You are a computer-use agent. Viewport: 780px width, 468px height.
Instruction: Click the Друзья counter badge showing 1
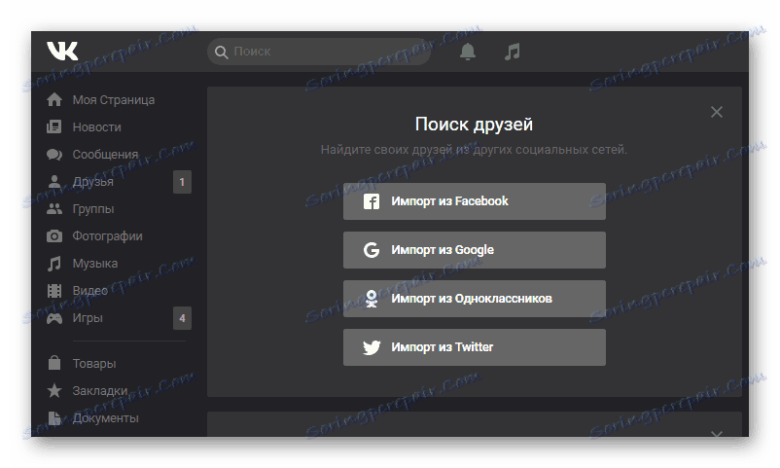pos(182,182)
